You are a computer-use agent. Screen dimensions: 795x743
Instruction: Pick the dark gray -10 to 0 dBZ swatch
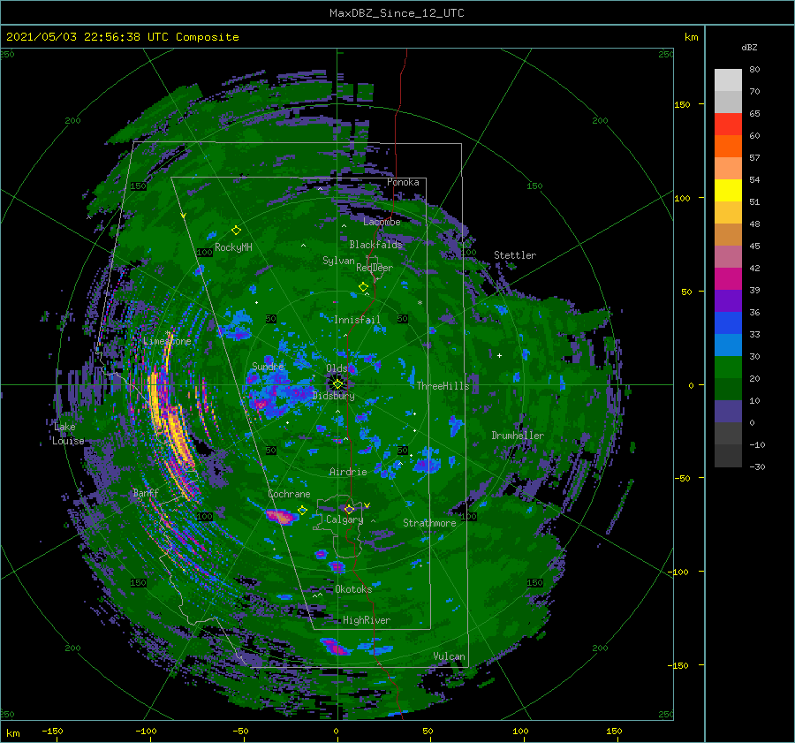[728, 433]
